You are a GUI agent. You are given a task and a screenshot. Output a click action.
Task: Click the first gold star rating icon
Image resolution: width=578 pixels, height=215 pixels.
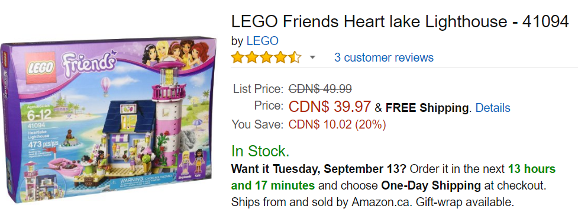238,57
